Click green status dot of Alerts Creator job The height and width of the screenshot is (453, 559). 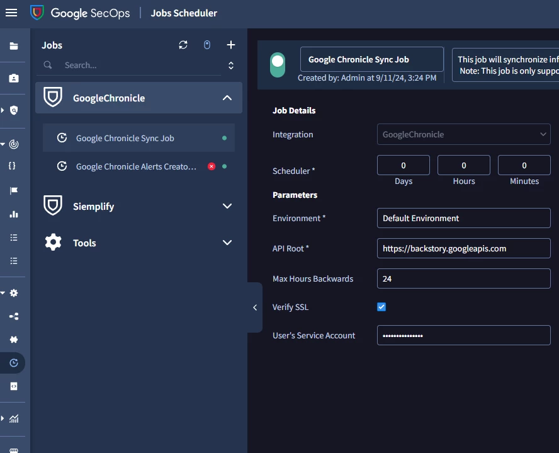coord(224,166)
